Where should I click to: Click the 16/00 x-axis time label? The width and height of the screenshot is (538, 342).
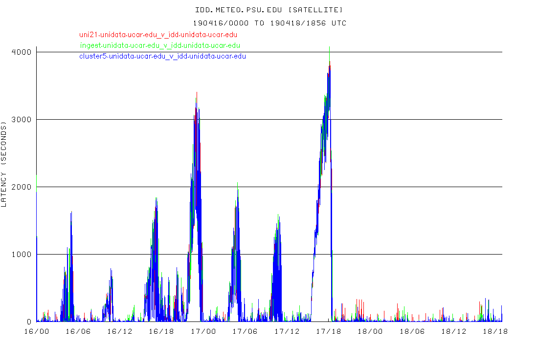click(x=36, y=331)
